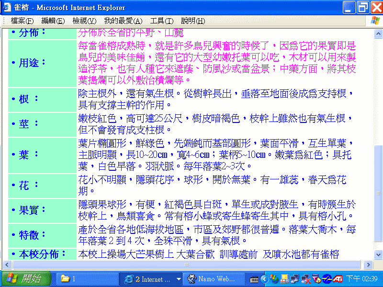Viewport: 383px width, 287px height.
Task: Click the blue circle yellow-line tray icon
Action: [327, 279]
